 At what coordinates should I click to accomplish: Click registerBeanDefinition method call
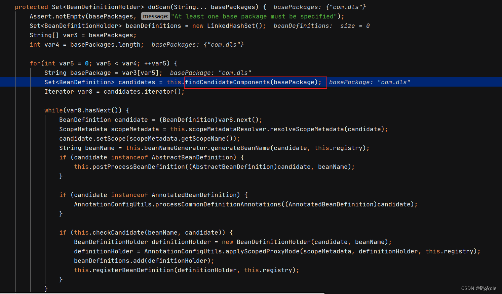pos(133,270)
